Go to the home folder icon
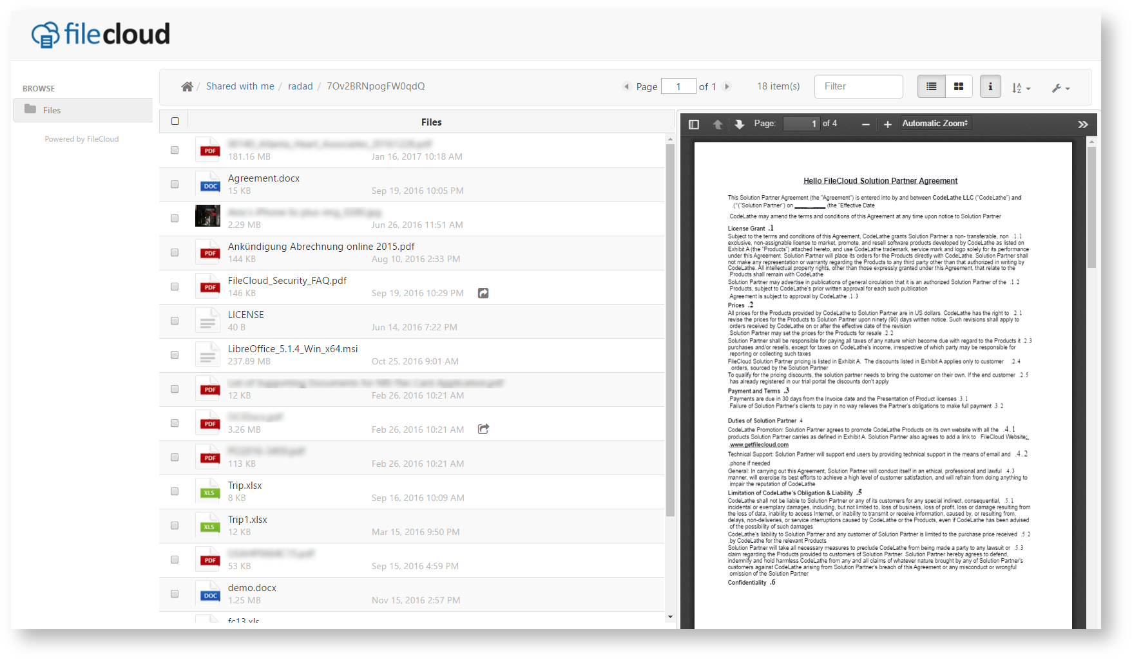Image resolution: width=1132 pixels, height=660 pixels. pyautogui.click(x=187, y=86)
